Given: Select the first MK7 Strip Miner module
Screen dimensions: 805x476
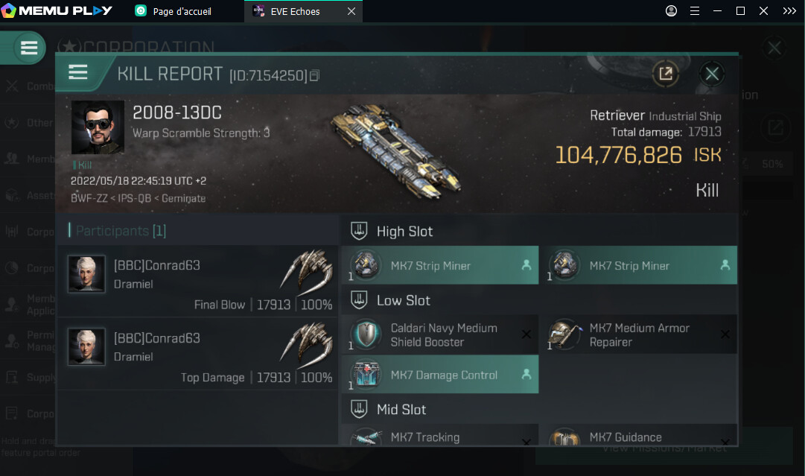Looking at the screenshot, I should (x=439, y=265).
